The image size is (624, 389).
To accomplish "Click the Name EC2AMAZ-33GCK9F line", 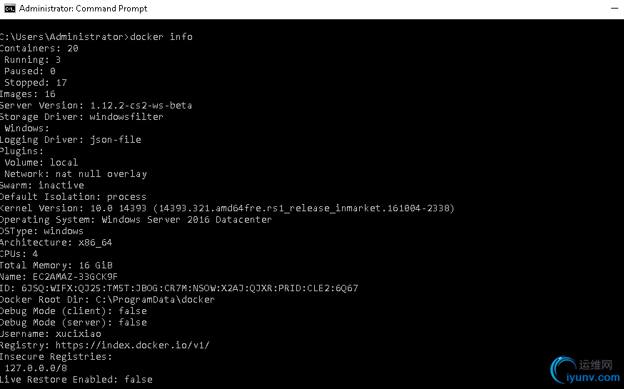I will point(59,276).
